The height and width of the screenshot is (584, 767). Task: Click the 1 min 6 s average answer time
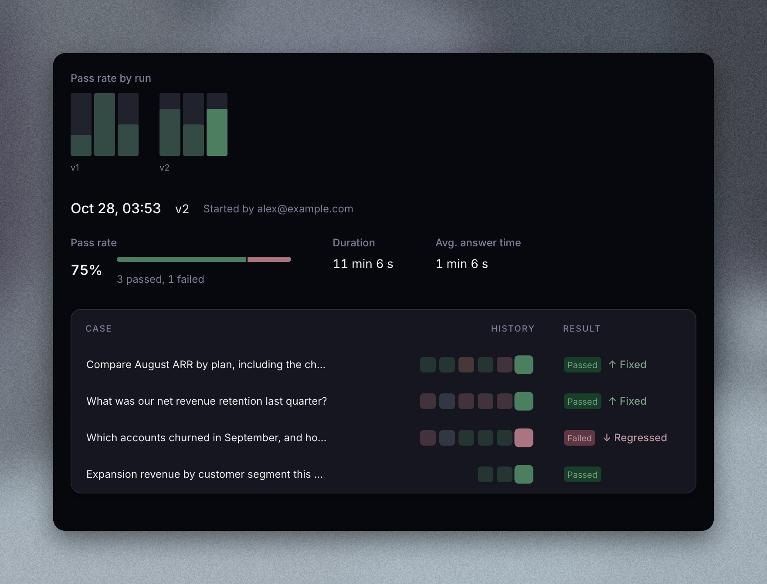pyautogui.click(x=462, y=264)
